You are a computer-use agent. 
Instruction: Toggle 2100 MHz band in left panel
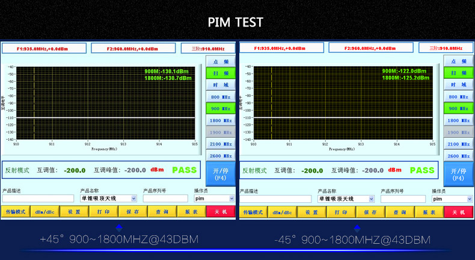pyautogui.click(x=220, y=144)
